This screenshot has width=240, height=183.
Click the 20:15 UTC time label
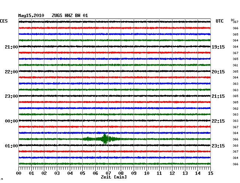[x=218, y=72]
